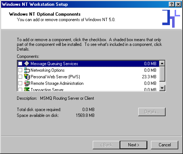Click the MSMQ Routing Server or Client description

pyautogui.click(x=67, y=98)
